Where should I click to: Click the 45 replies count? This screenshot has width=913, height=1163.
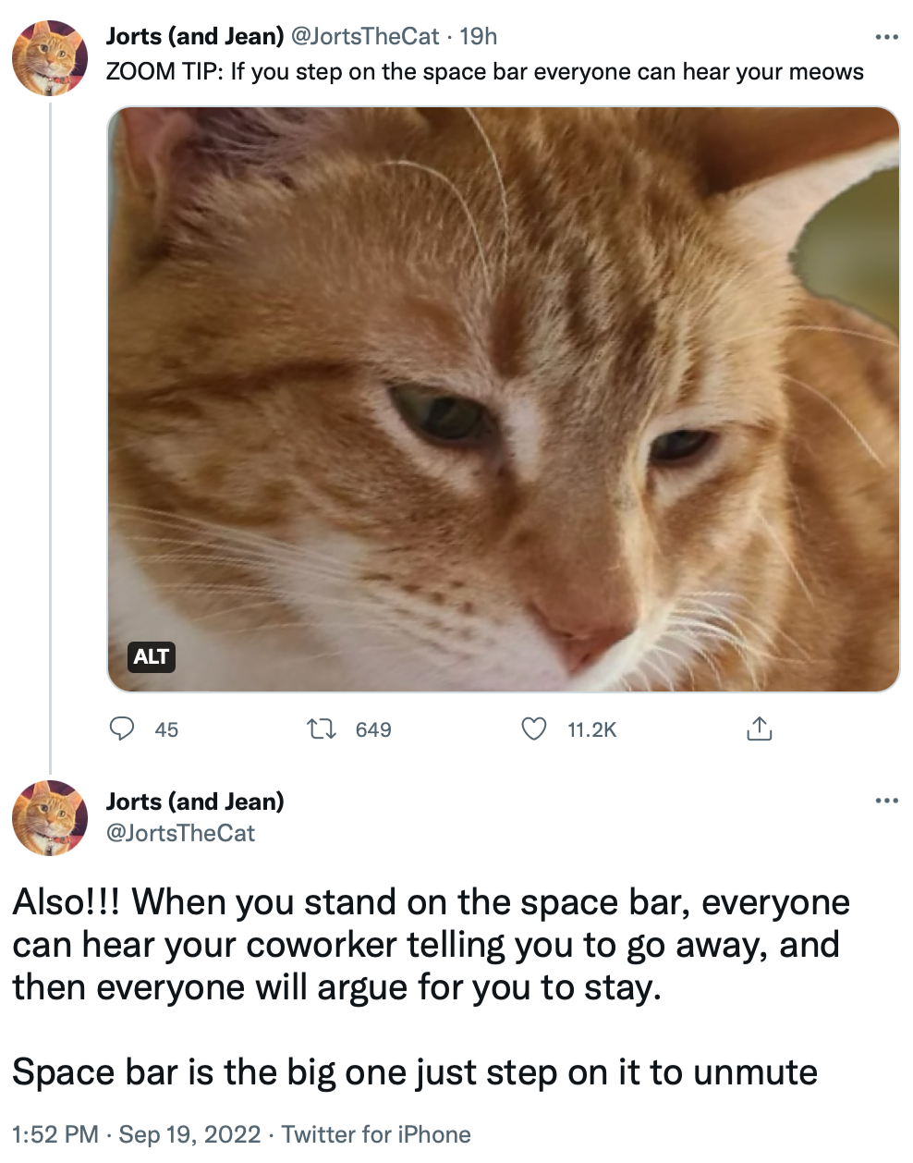[x=166, y=730]
